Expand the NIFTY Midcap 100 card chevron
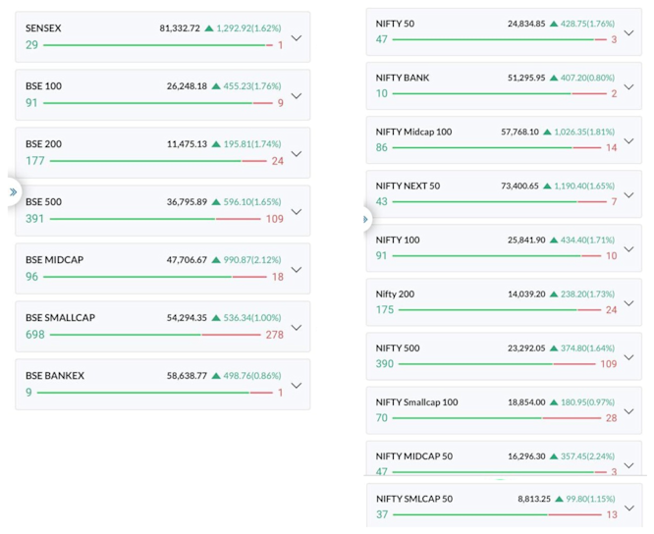 [628, 141]
